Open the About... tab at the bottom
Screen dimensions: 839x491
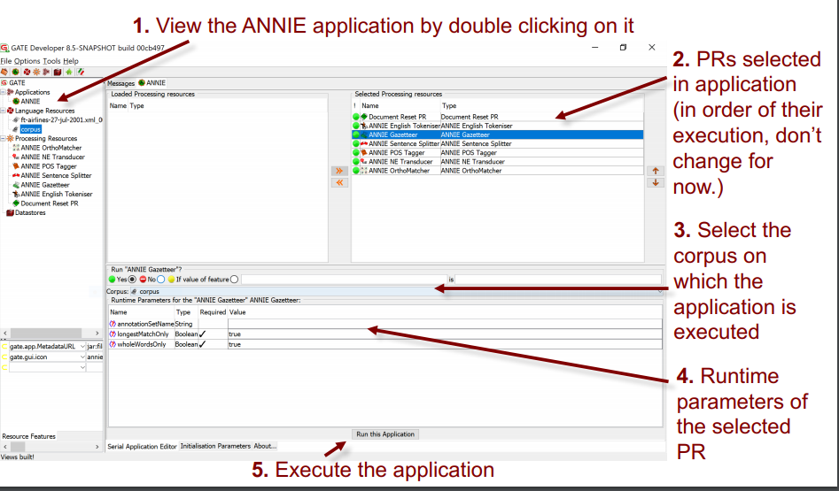265,446
